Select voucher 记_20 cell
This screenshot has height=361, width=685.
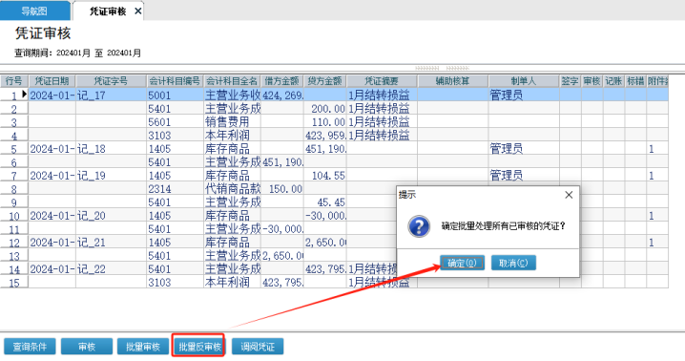(111, 216)
